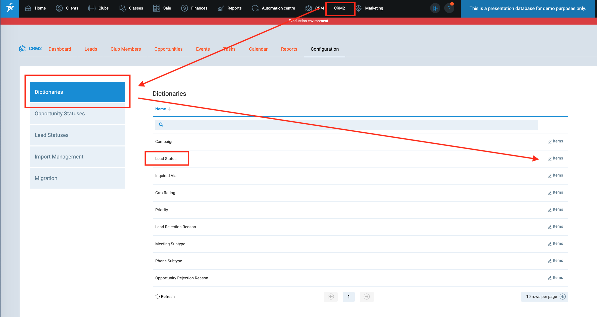Click the question mark help icon
The image size is (597, 317).
point(449,8)
